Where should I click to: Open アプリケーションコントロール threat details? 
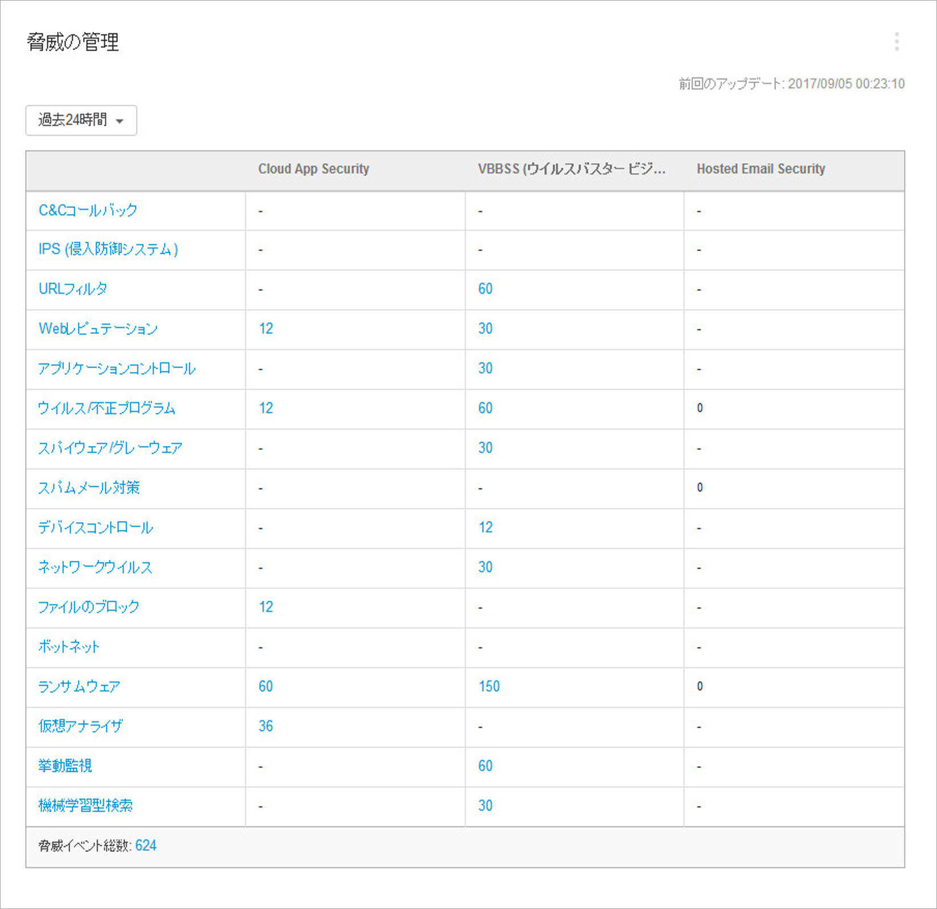pyautogui.click(x=117, y=369)
